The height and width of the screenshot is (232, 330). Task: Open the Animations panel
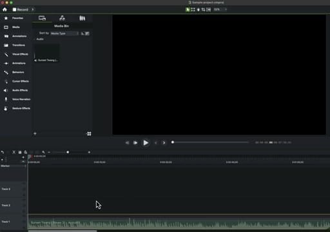point(15,63)
